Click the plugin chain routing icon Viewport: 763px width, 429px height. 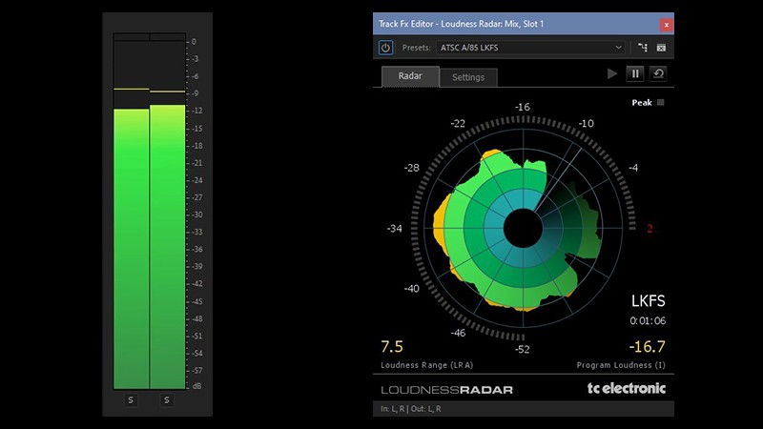[x=643, y=48]
